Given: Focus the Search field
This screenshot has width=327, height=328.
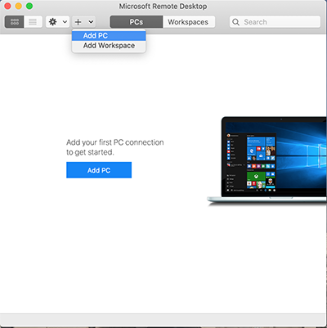Looking at the screenshot, I should (275, 22).
